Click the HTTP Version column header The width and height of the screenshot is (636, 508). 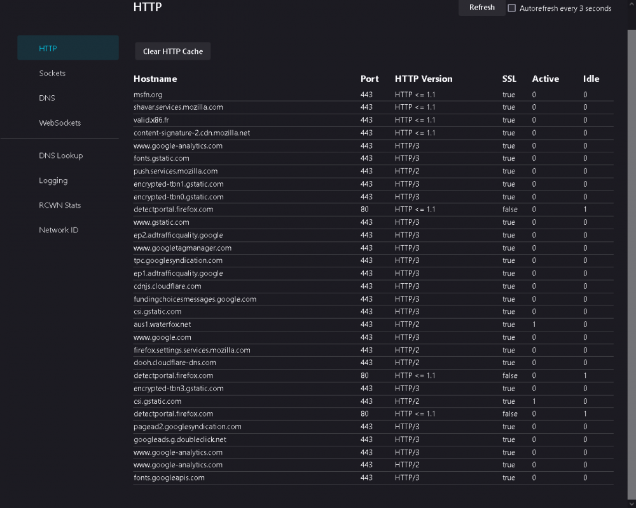pos(424,79)
